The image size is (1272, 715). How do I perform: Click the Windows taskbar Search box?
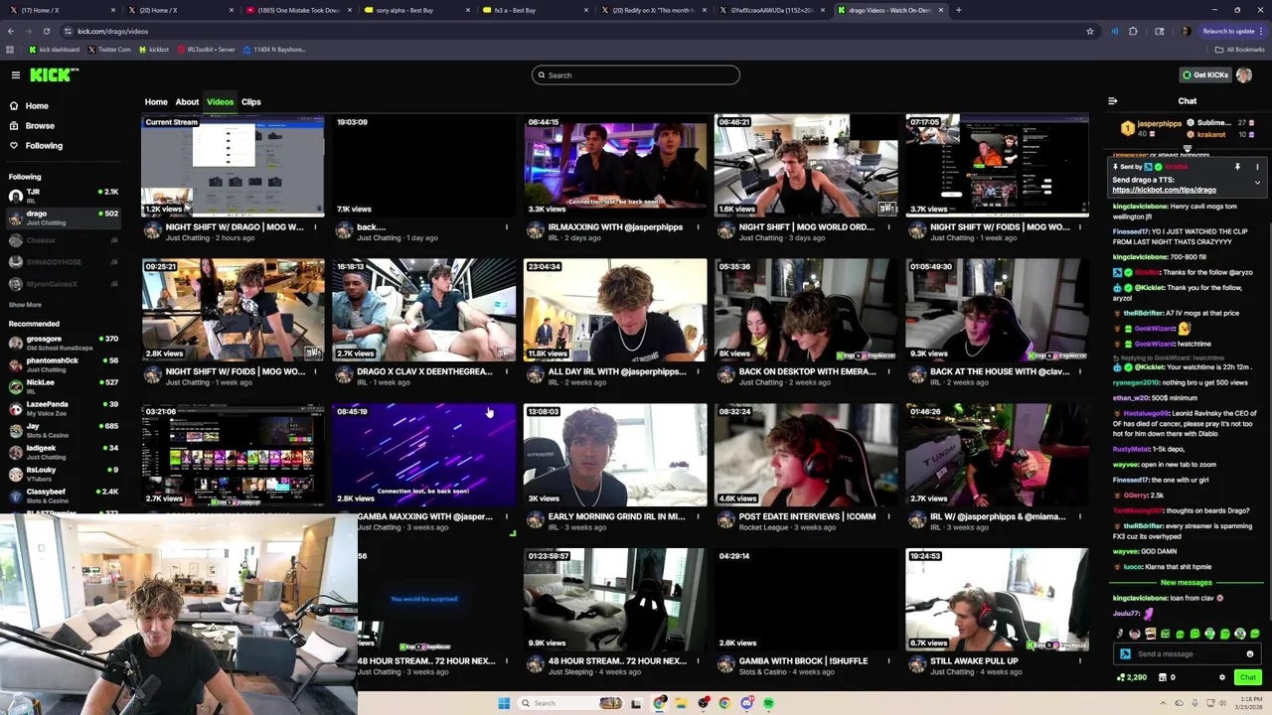(x=571, y=704)
